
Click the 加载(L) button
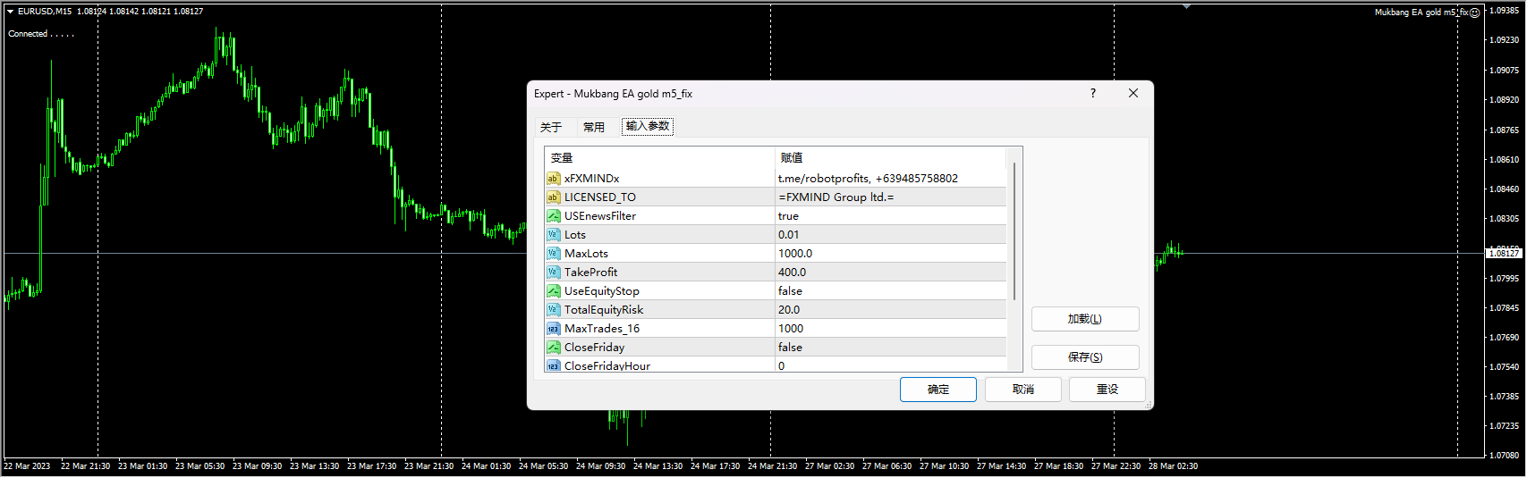[x=1084, y=319]
